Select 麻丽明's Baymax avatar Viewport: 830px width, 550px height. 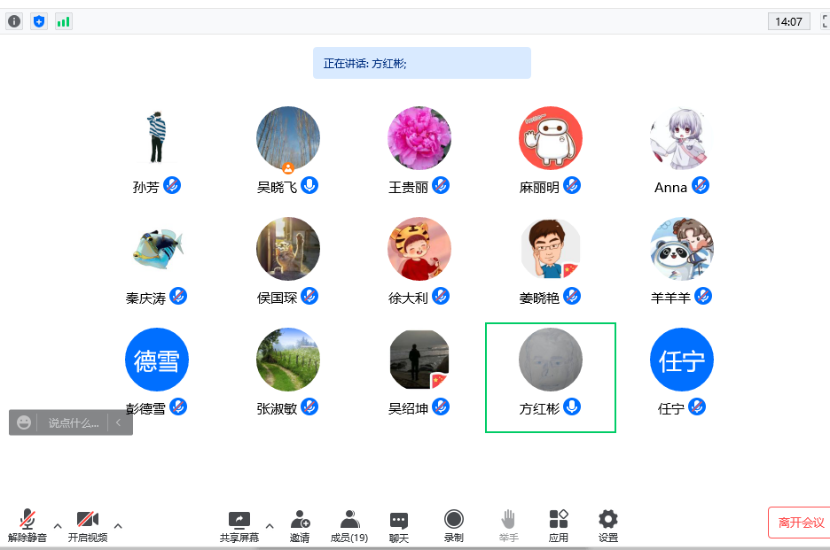551,138
